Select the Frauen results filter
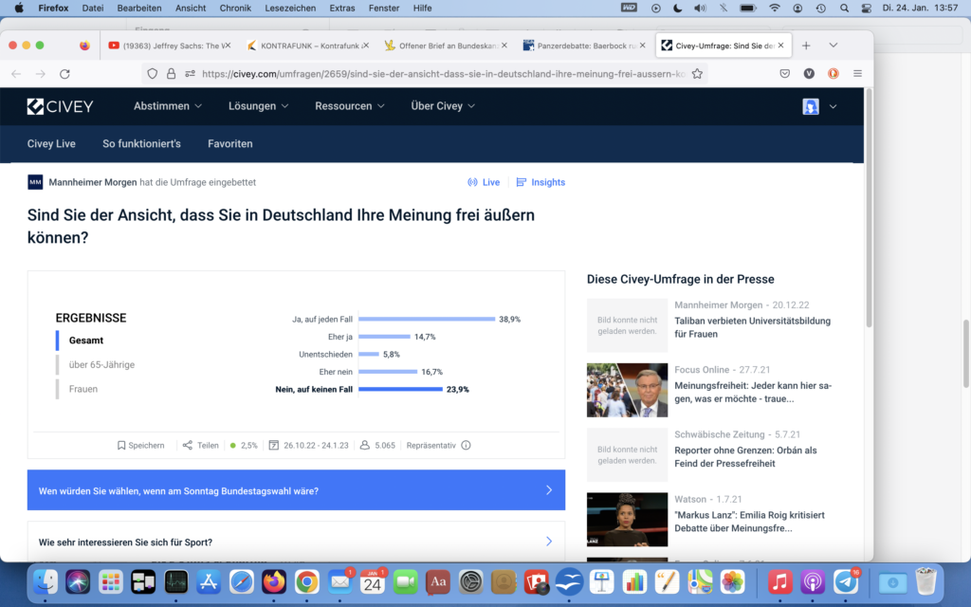 coord(83,389)
